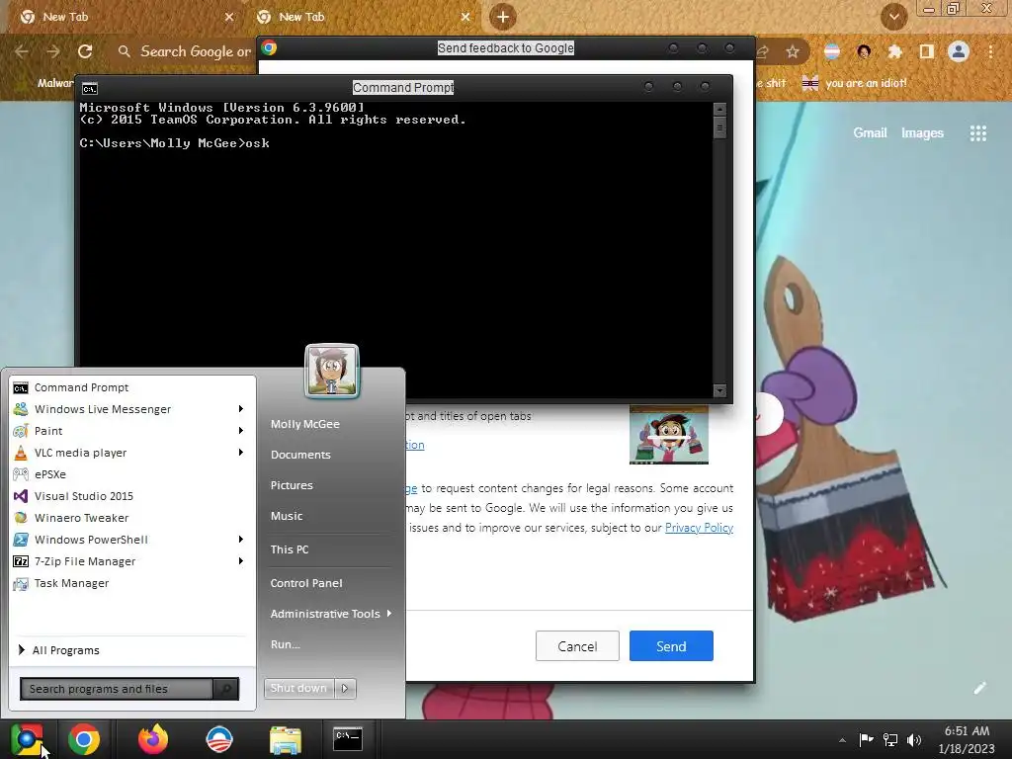This screenshot has height=759, width=1012.
Task: Click the Command Prompt scrollbar up arrow
Action: click(719, 109)
